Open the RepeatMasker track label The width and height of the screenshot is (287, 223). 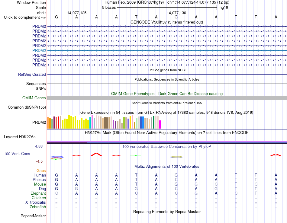click(x=33, y=216)
